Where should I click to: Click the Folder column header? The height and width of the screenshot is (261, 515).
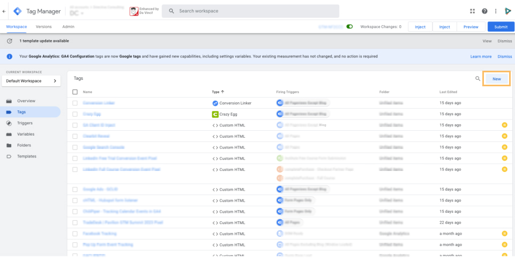click(384, 92)
